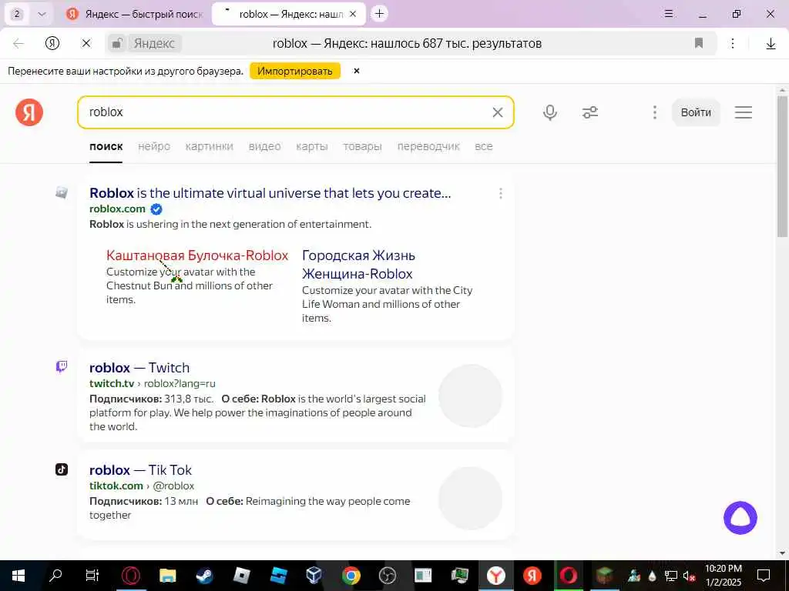Dismiss the import settings banner
The width and height of the screenshot is (789, 591).
[x=356, y=71]
